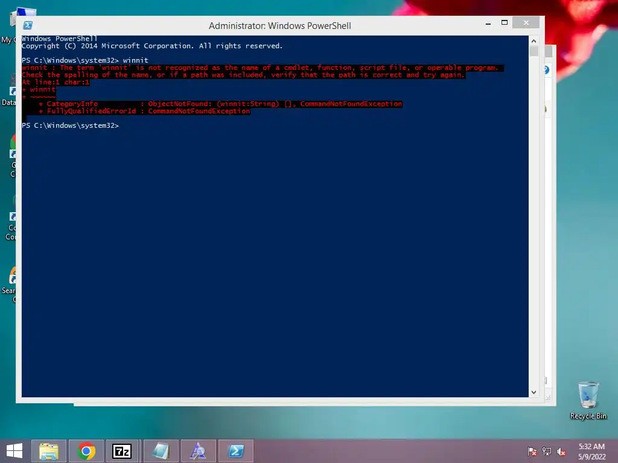Click the PowerShell scrollbar thumb
618x463 pixels.
[x=534, y=51]
